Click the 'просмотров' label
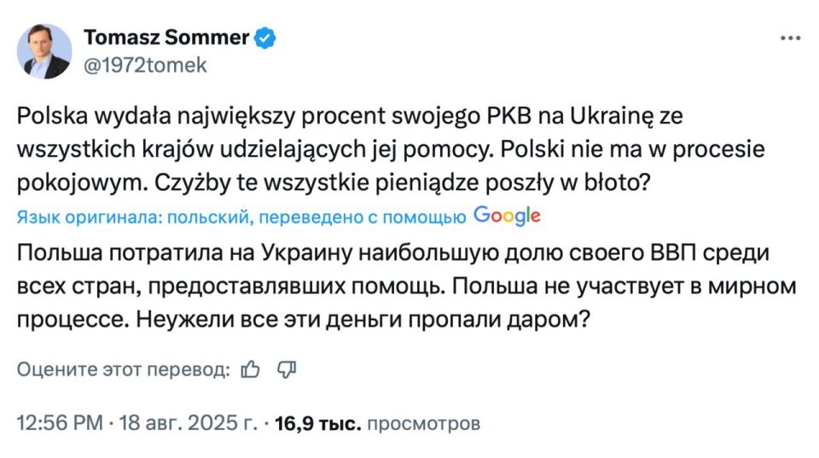The image size is (819, 458). coord(424,424)
